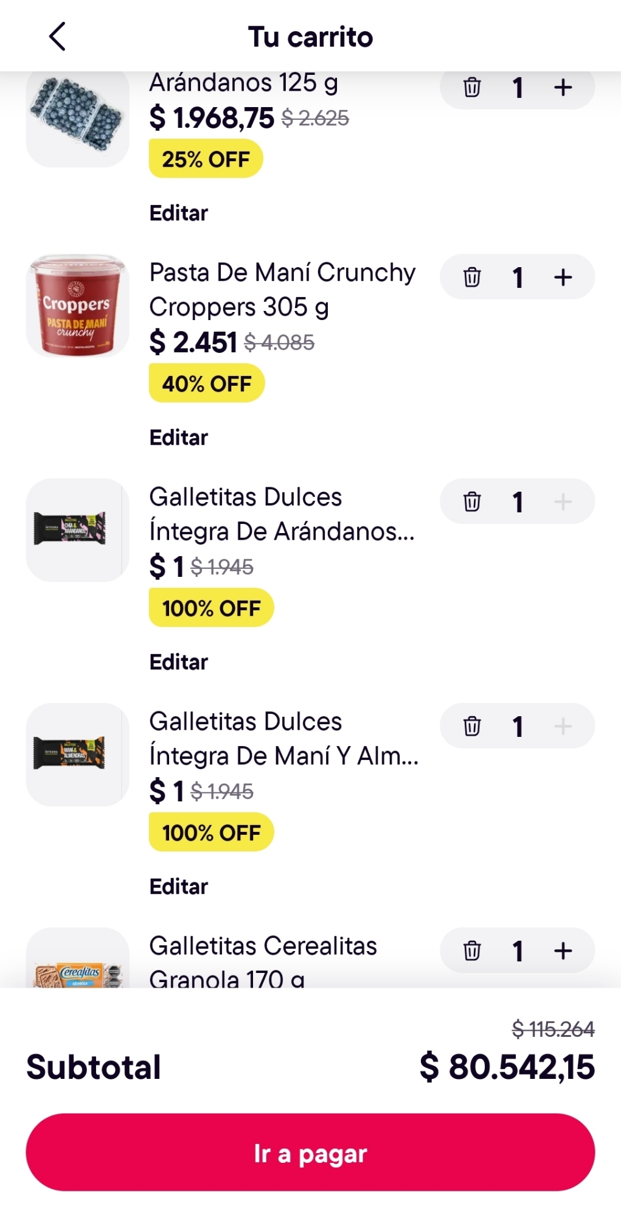
Task: Tap the Pasta De Maní Crunchy product name
Action: click(x=282, y=290)
